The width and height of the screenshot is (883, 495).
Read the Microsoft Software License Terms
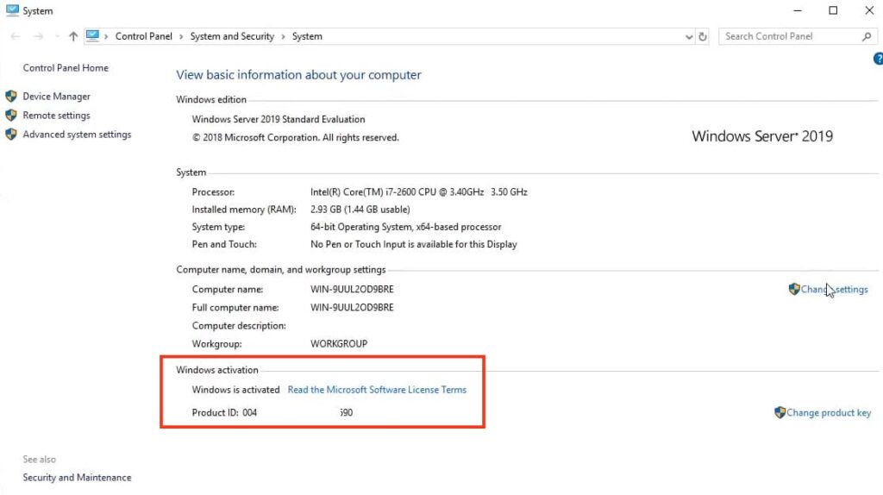[x=377, y=390]
